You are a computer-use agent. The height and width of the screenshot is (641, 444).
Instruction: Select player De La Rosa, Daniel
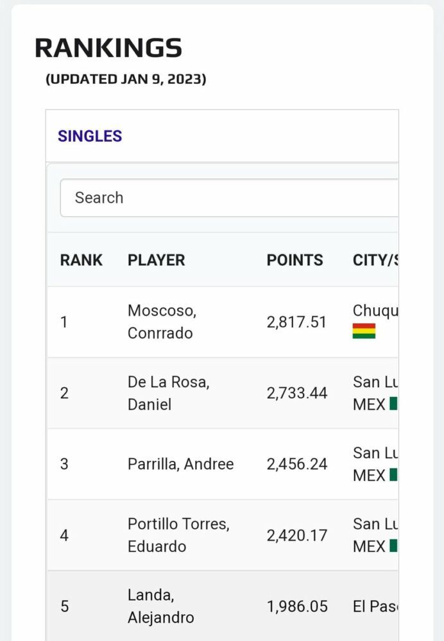pos(168,393)
